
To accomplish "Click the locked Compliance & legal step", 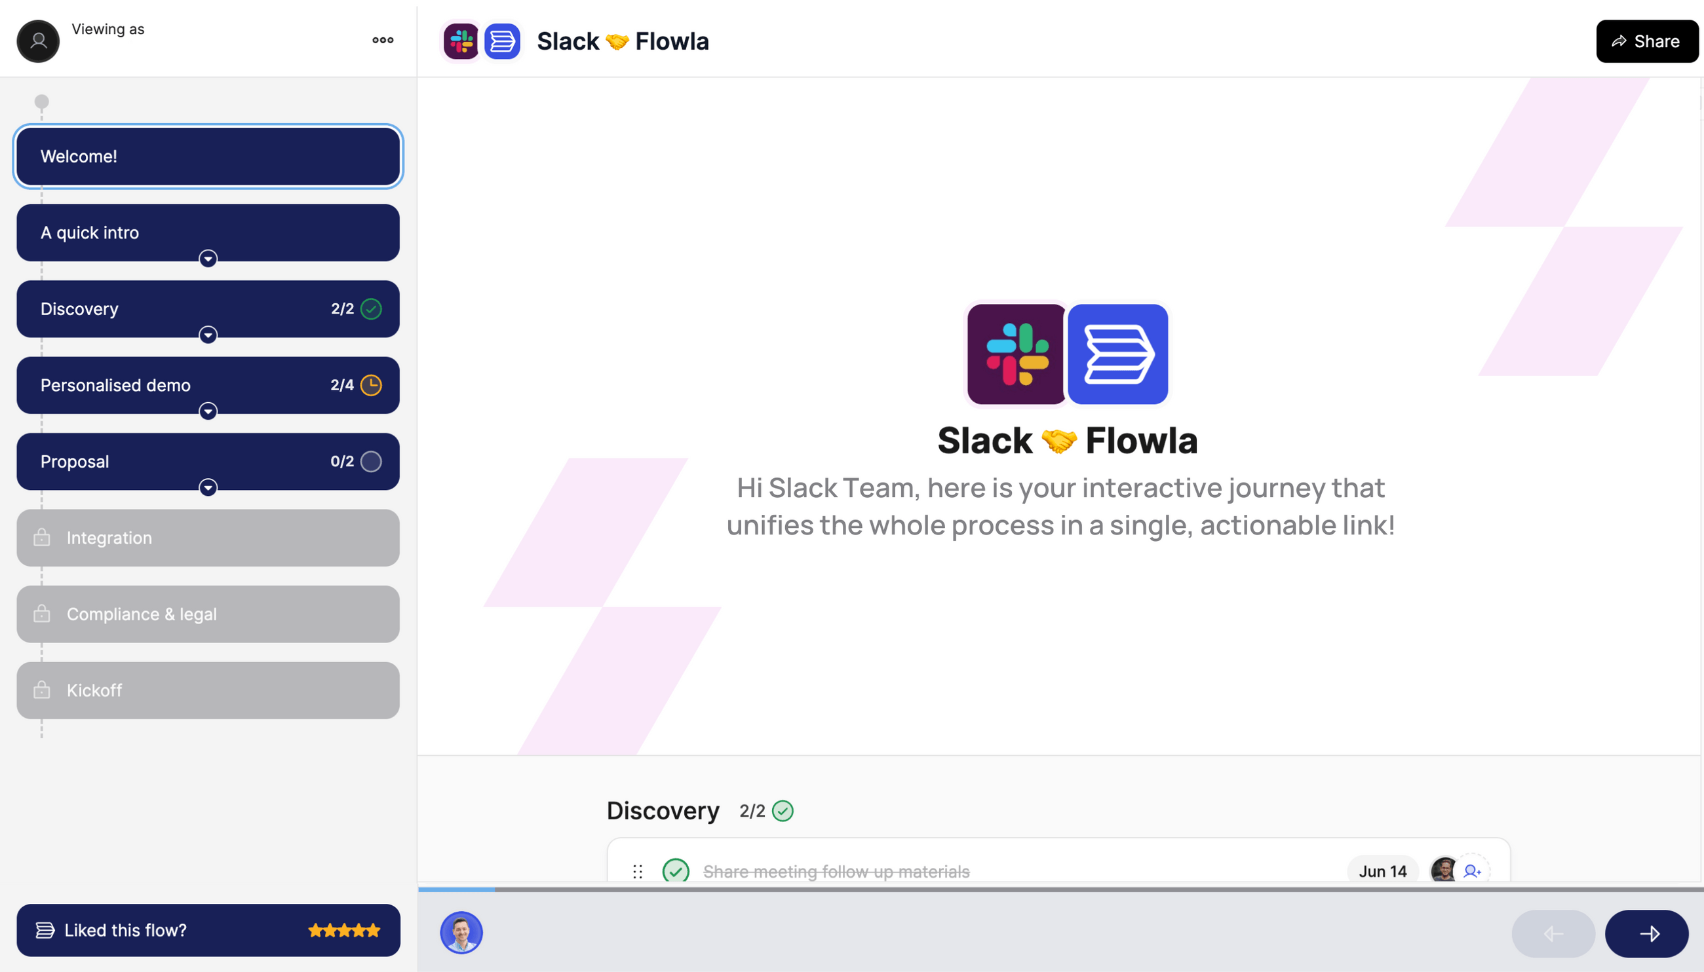I will 208,614.
